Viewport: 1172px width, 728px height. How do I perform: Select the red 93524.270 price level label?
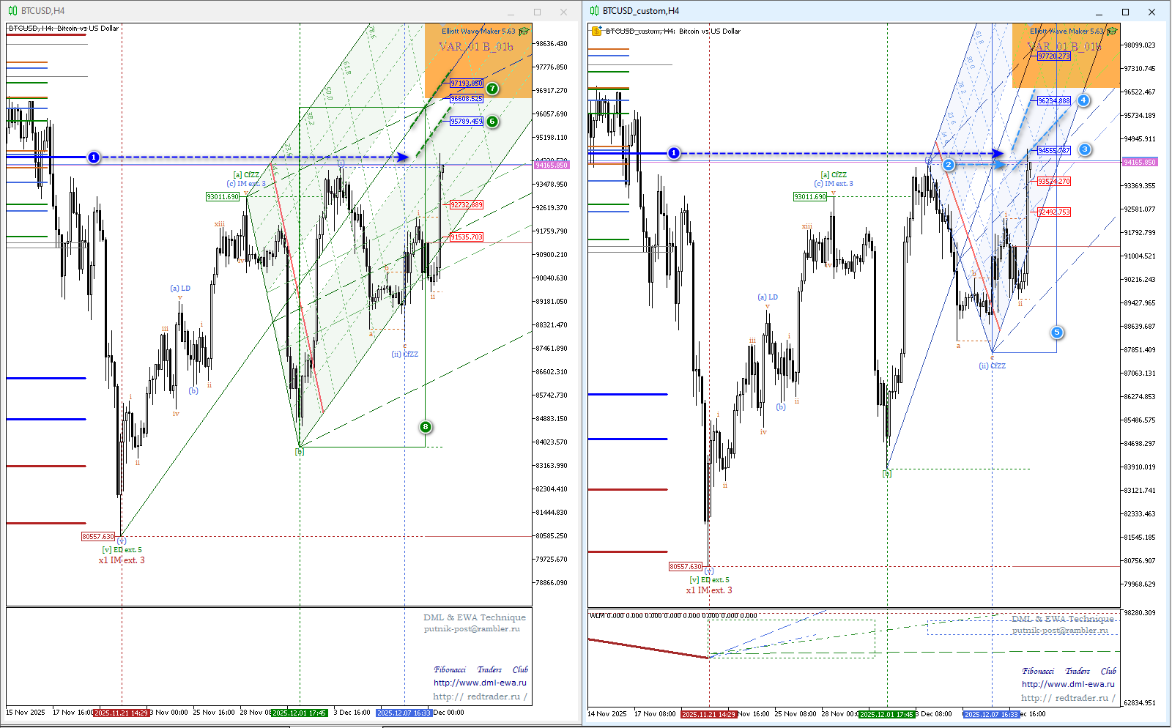coord(1053,181)
